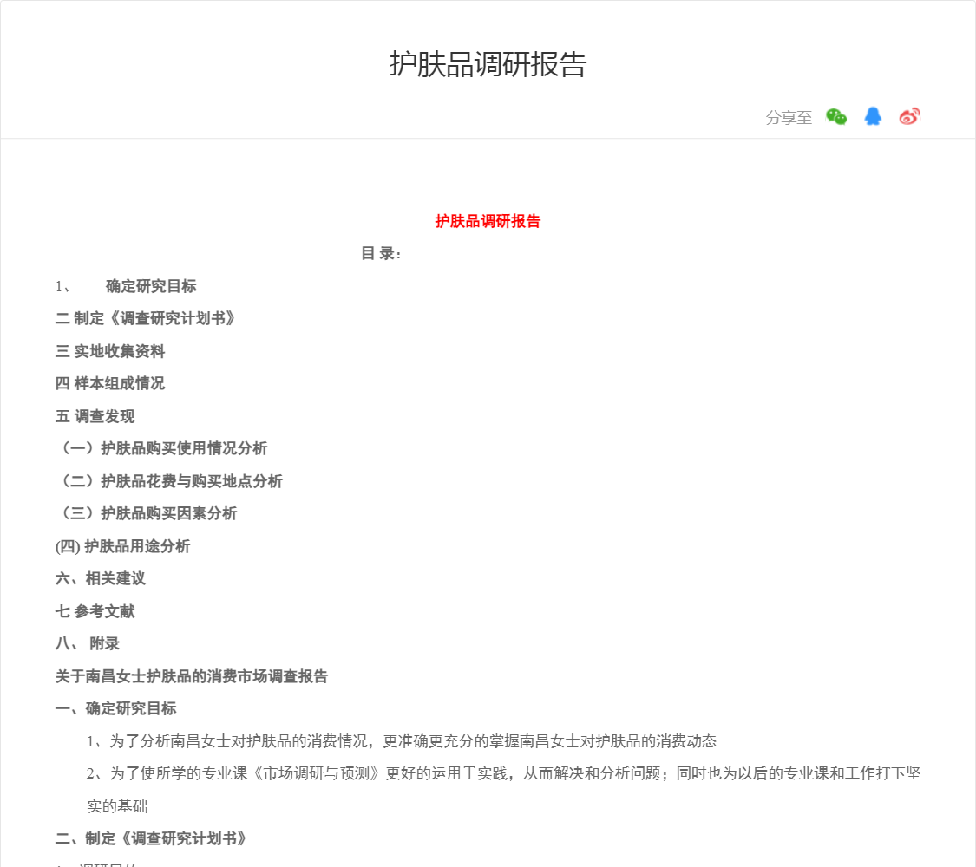
Task: Select the 六、相关建议 entry
Action: coord(101,578)
